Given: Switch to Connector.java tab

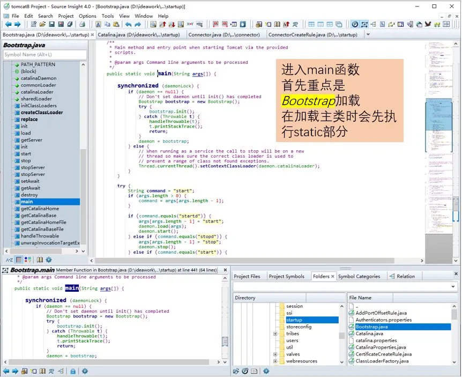Looking at the screenshot, I should [224, 35].
